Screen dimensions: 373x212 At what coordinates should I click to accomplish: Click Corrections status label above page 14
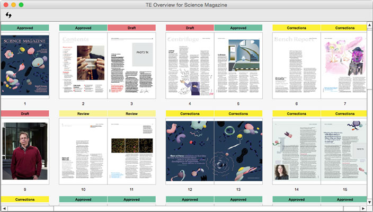pyautogui.click(x=296, y=113)
